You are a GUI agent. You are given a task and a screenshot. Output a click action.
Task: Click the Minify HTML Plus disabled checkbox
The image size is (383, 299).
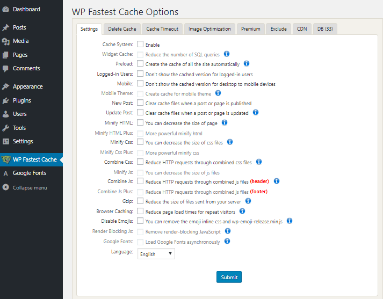pyautogui.click(x=140, y=134)
